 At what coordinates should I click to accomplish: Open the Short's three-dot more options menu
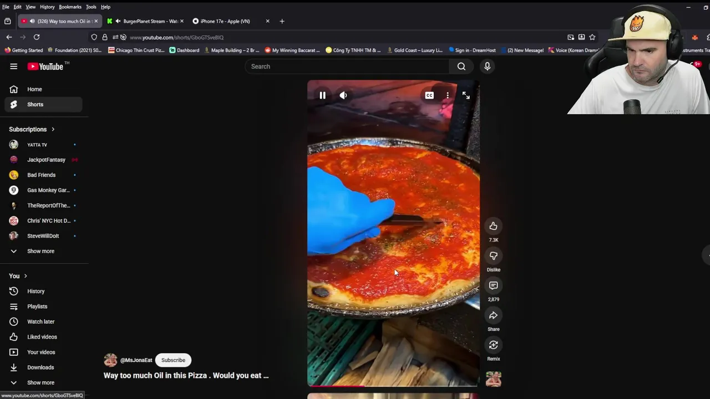(x=448, y=95)
